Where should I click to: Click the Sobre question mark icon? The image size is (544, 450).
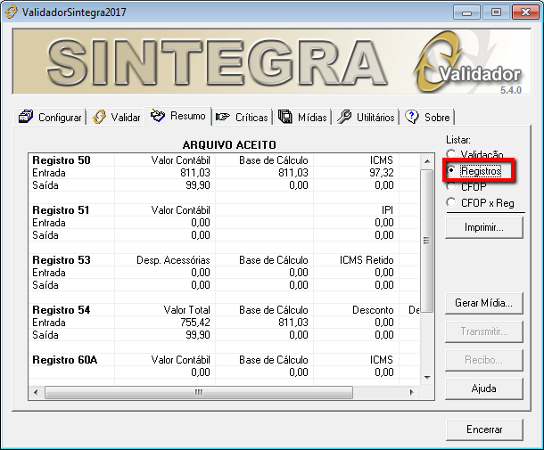point(412,117)
